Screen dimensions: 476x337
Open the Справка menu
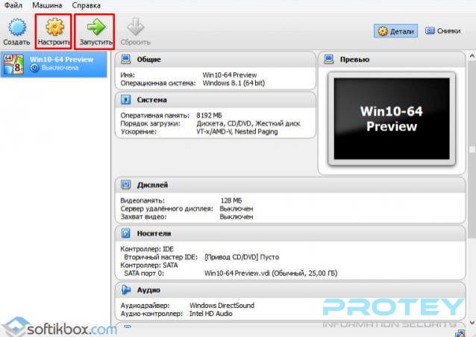(x=86, y=5)
